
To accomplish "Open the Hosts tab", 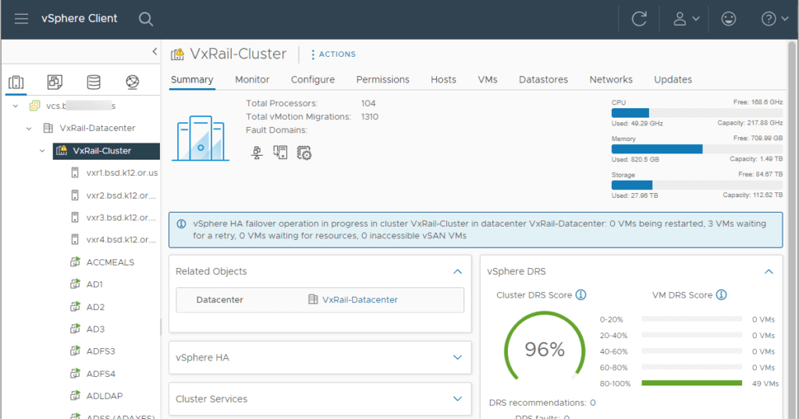I will tap(443, 80).
